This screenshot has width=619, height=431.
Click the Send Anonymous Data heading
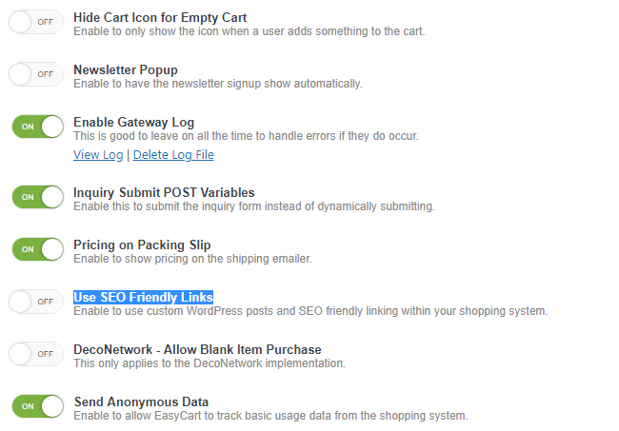(x=141, y=402)
